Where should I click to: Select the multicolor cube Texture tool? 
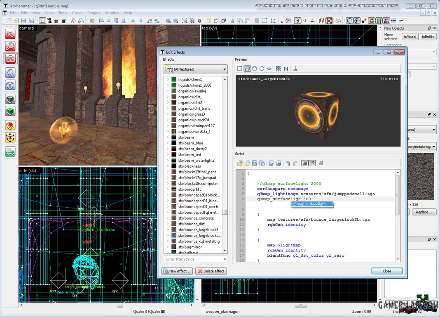(10, 99)
